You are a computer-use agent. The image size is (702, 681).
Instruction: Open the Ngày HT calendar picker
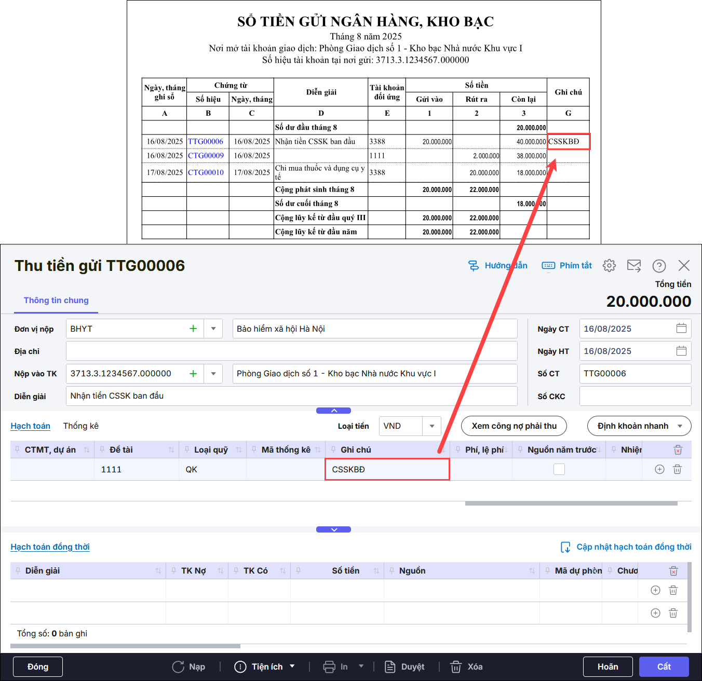click(x=681, y=351)
